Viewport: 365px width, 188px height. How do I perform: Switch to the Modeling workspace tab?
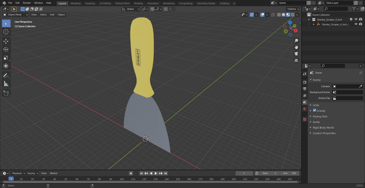pyautogui.click(x=76, y=3)
